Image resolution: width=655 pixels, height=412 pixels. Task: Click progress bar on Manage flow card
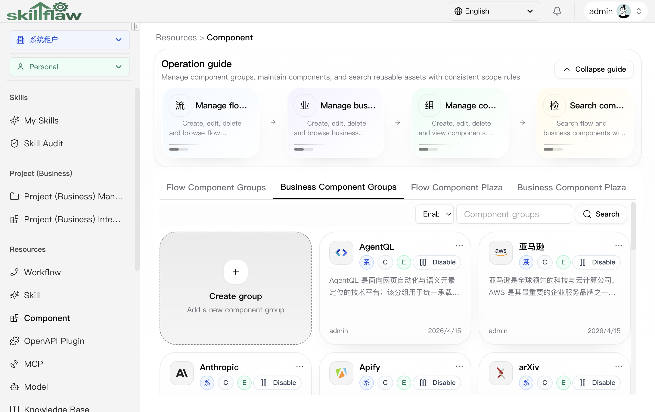[179, 149]
